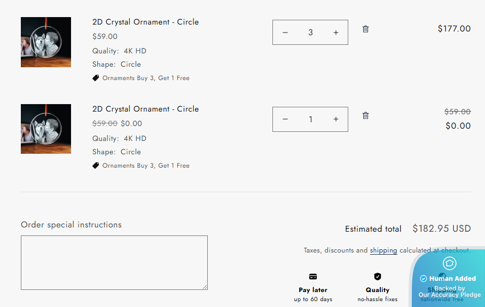Click the discount tag icon on free item
485x307 pixels.
(x=96, y=166)
